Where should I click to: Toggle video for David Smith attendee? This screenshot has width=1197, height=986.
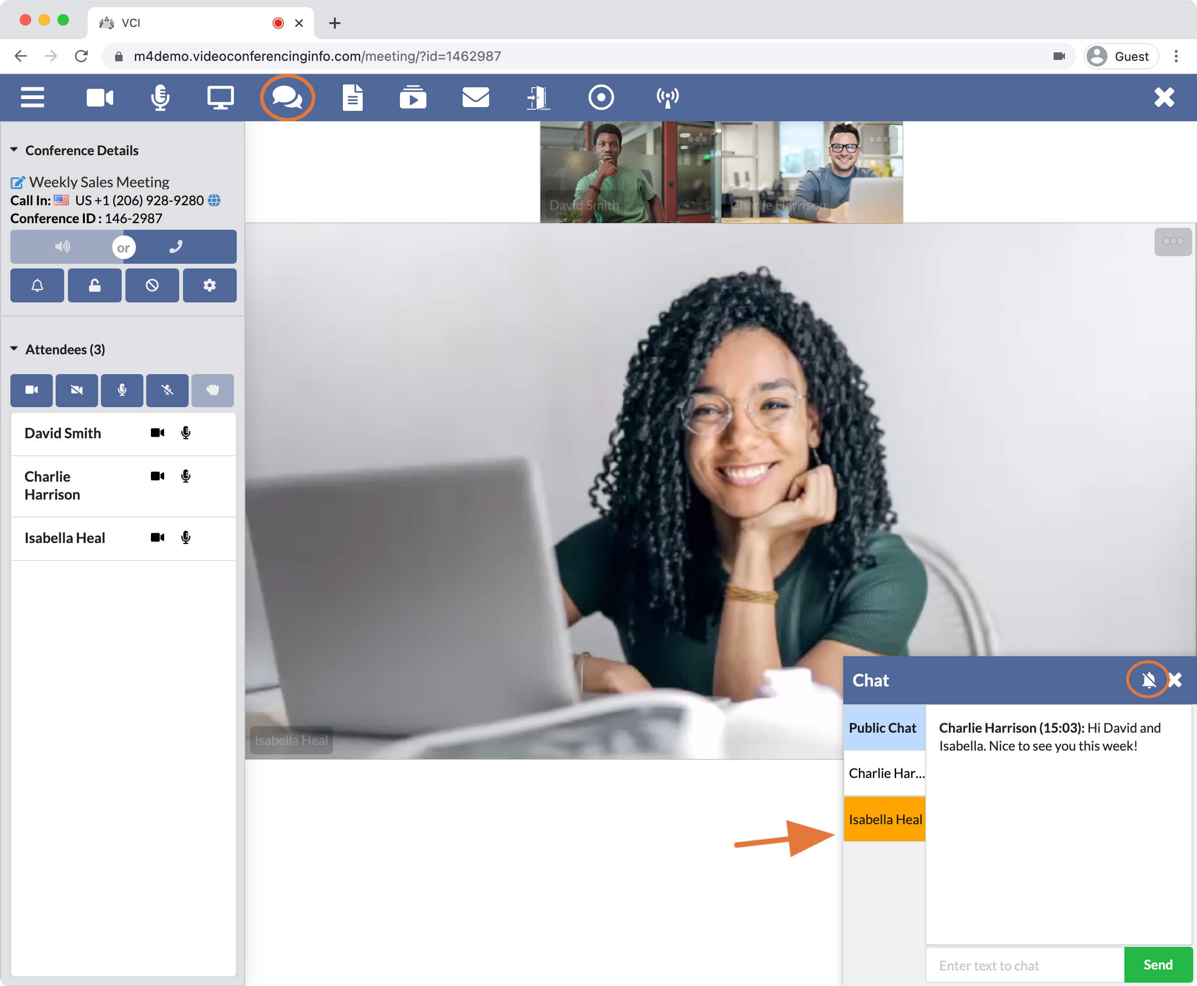[156, 433]
